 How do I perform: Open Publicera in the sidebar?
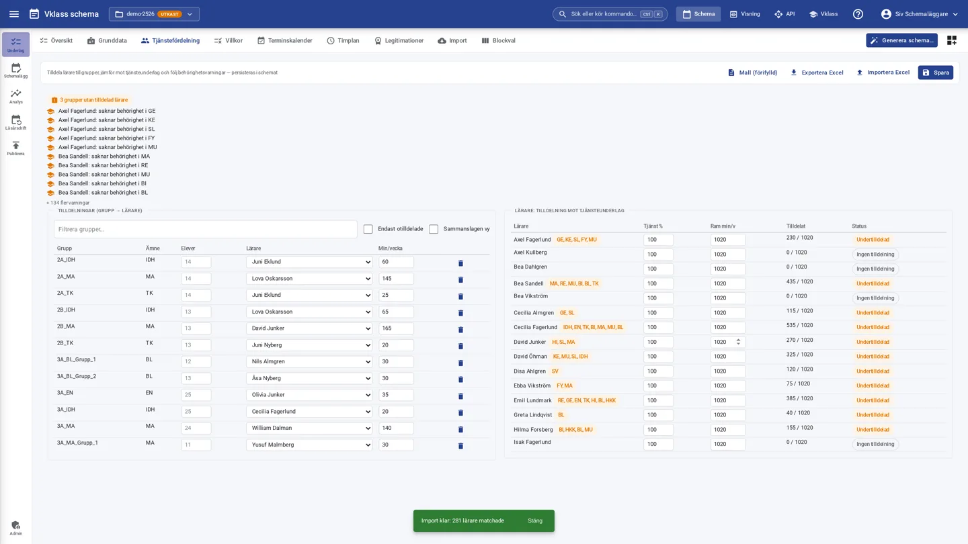[15, 148]
